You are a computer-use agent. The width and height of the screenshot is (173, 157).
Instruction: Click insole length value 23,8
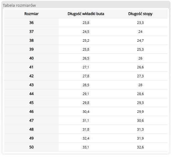click(x=86, y=23)
